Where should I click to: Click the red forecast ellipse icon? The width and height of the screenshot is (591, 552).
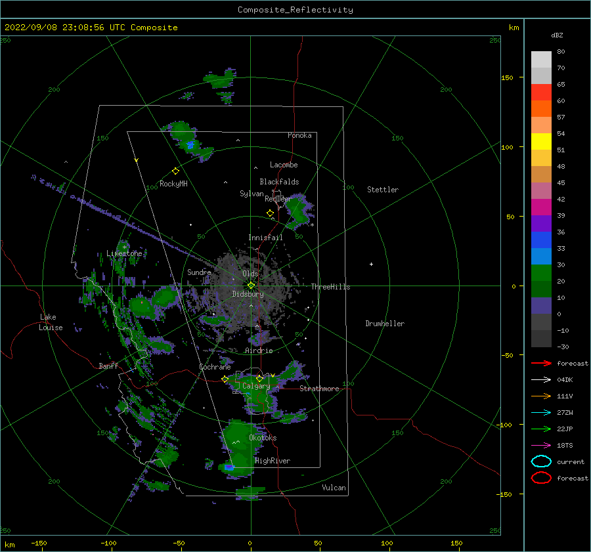point(541,478)
